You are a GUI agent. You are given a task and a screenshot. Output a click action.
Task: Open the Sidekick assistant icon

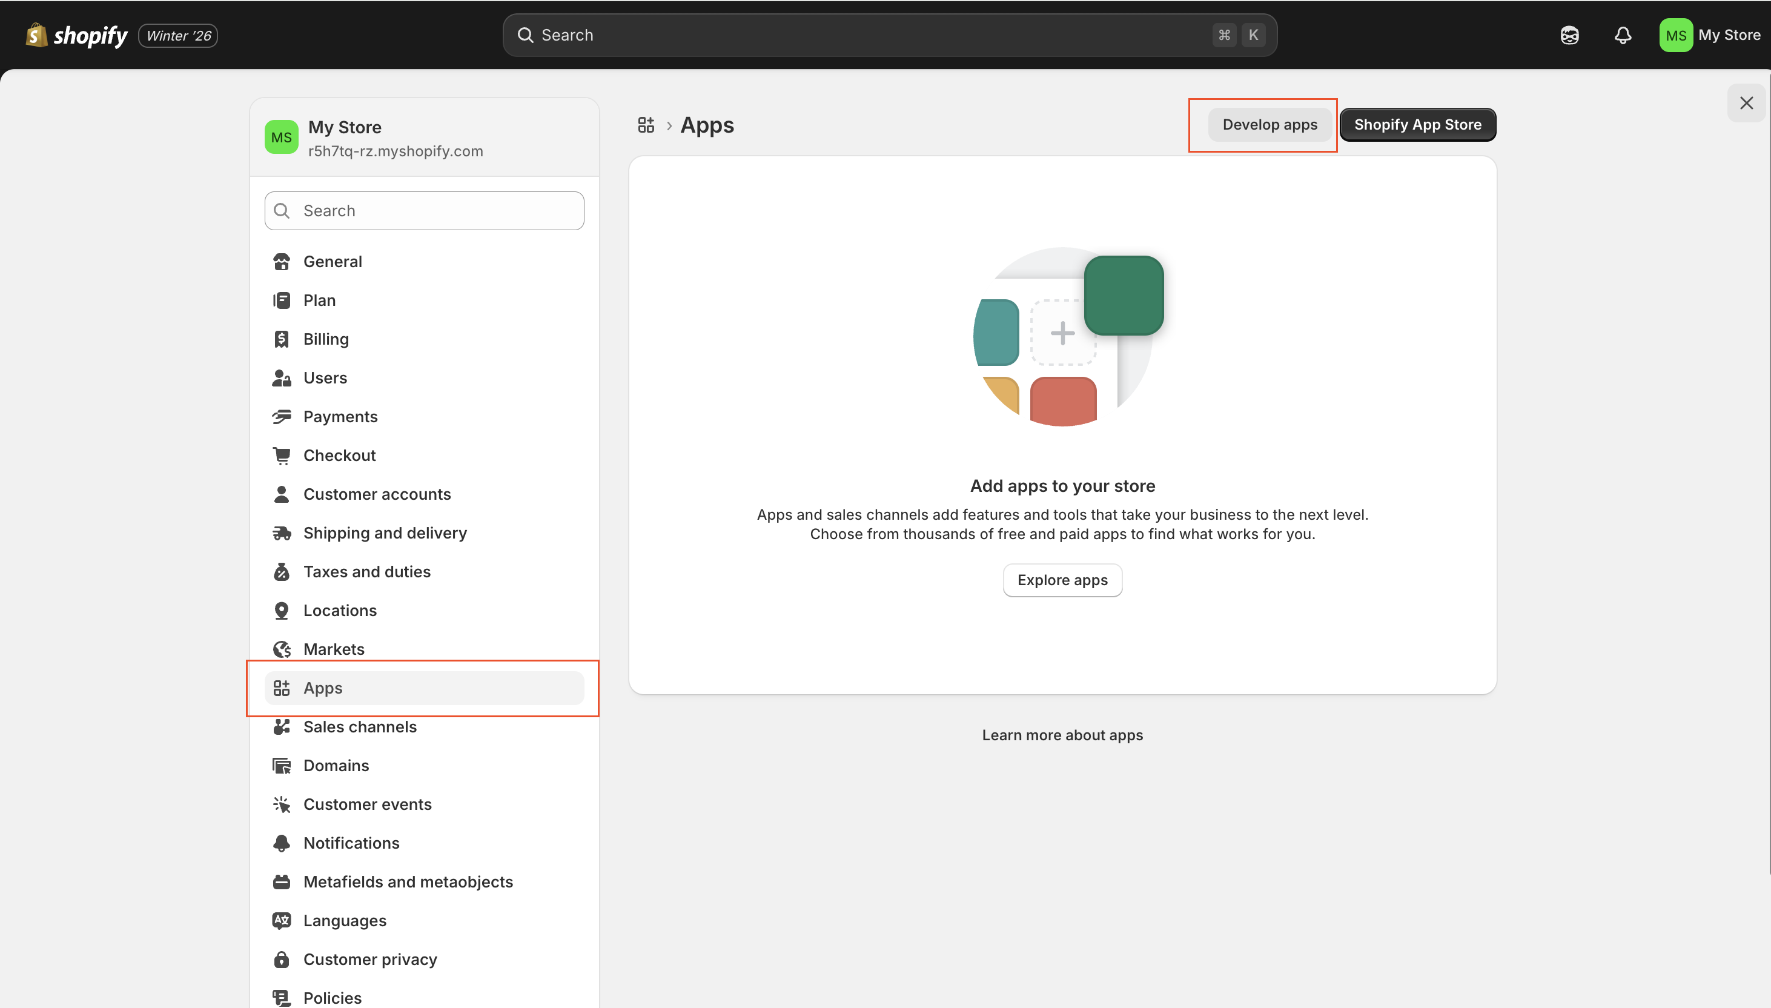pos(1569,35)
